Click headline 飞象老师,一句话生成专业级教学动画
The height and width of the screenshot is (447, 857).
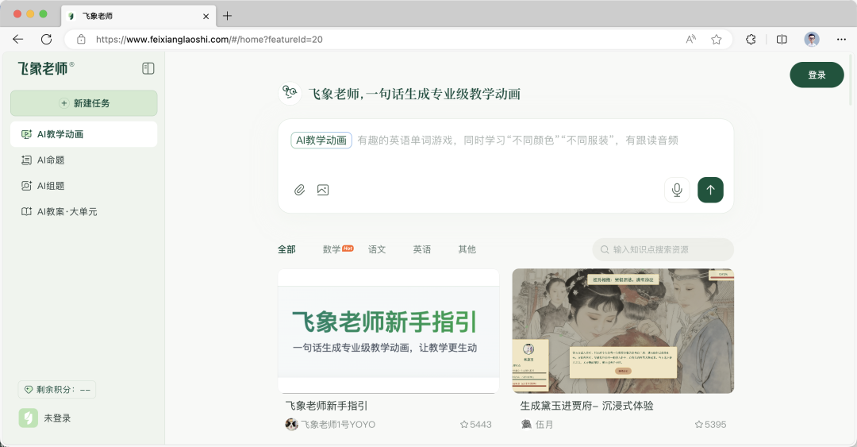point(414,94)
